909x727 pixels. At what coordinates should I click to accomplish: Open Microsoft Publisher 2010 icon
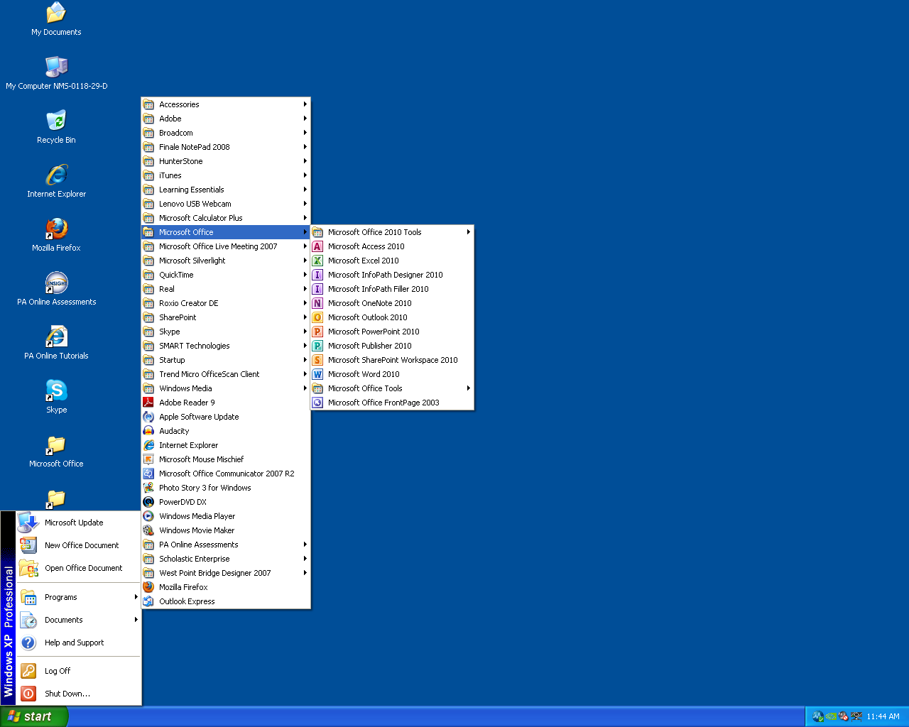tap(317, 346)
